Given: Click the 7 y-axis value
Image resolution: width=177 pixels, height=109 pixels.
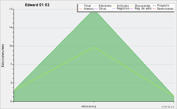Looking at the screenshot, I should (11, 64).
